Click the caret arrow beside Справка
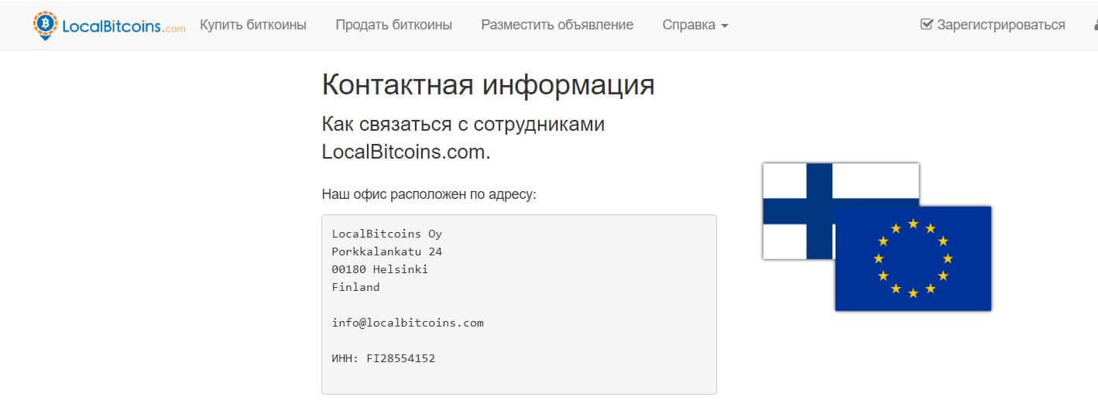 click(725, 26)
